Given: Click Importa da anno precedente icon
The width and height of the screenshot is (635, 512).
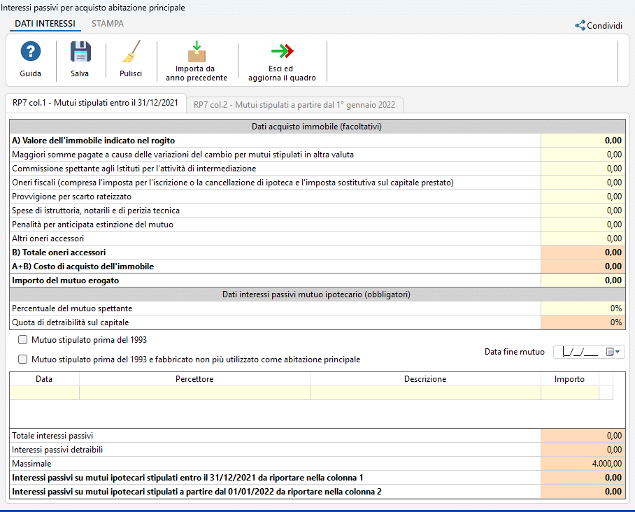Looking at the screenshot, I should point(197,52).
